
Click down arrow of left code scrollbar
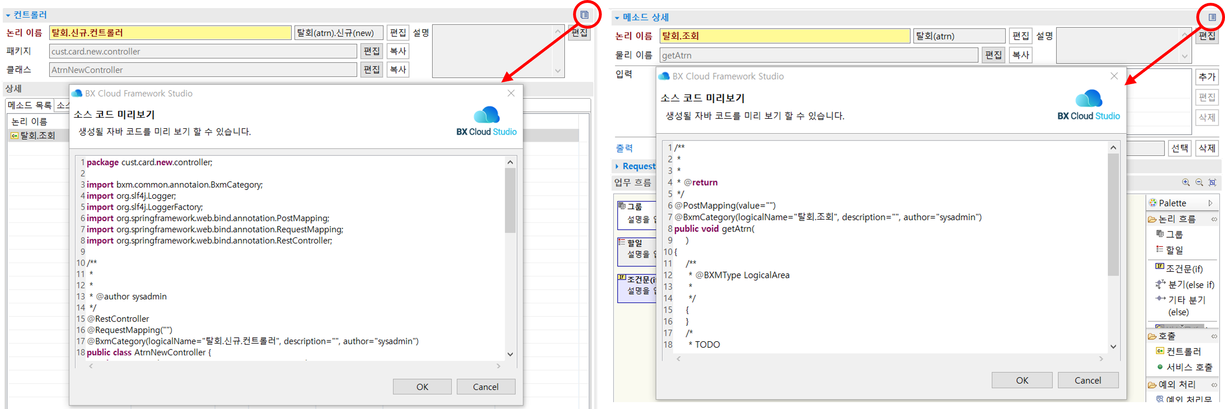point(510,354)
